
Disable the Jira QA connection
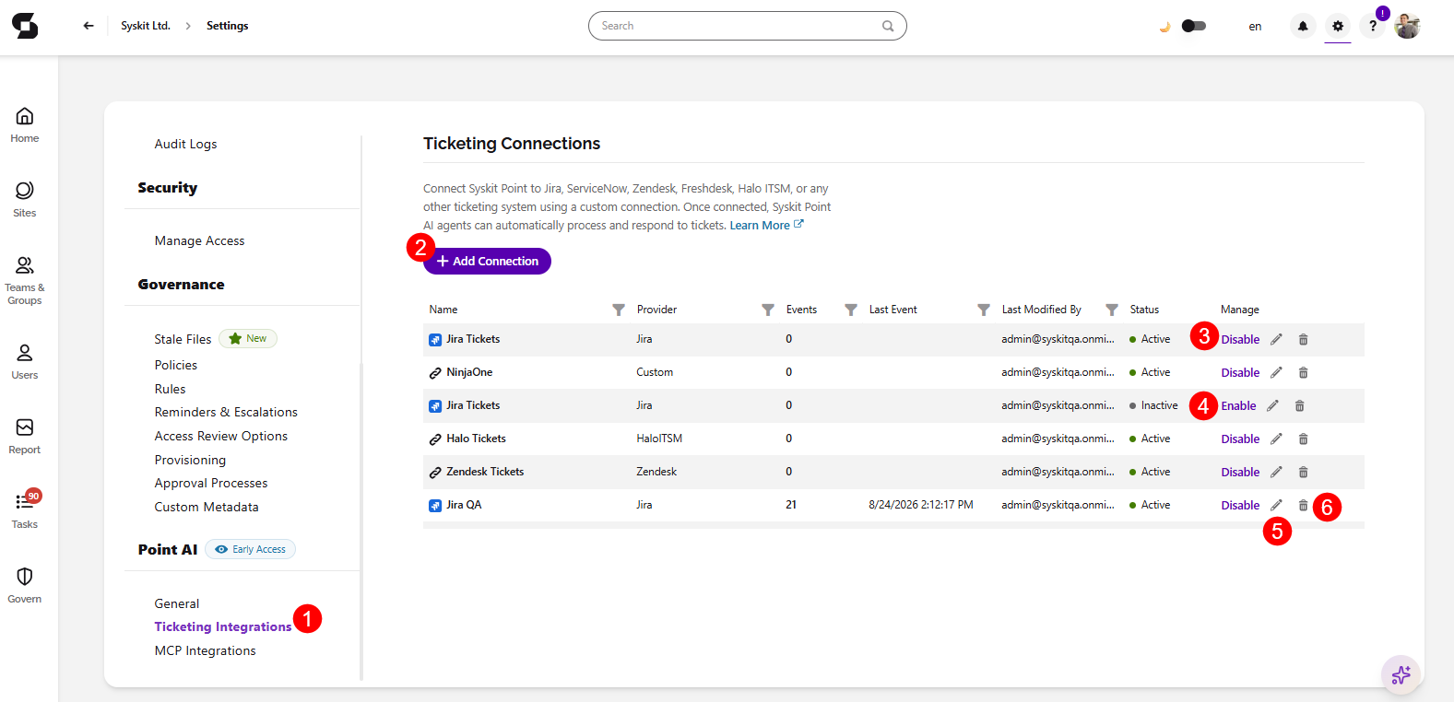(x=1240, y=505)
